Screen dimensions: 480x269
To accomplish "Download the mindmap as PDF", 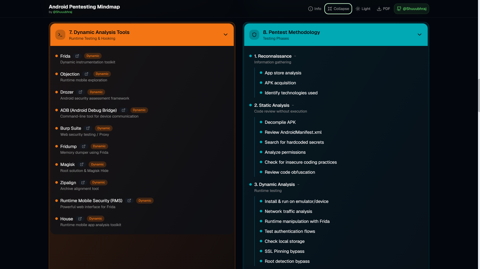I will click(383, 9).
